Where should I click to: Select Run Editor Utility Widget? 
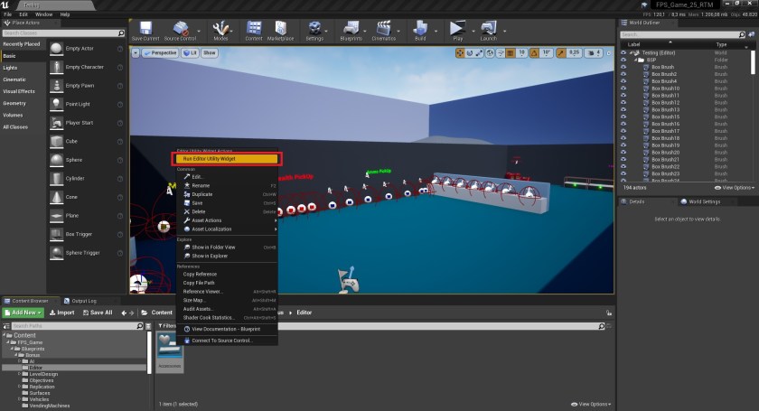pos(228,158)
